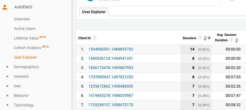The height and width of the screenshot is (110, 246).
Task: Expand the Interests menu arrow
Action: click(7, 76)
